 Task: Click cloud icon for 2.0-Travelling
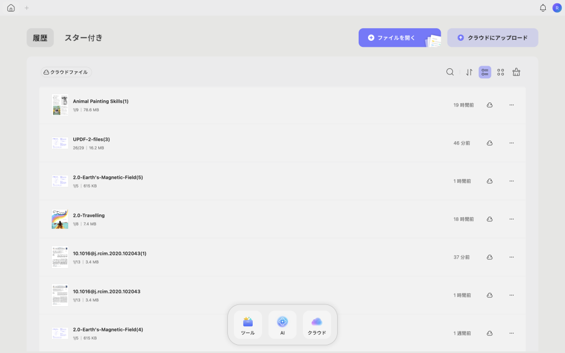click(x=489, y=219)
